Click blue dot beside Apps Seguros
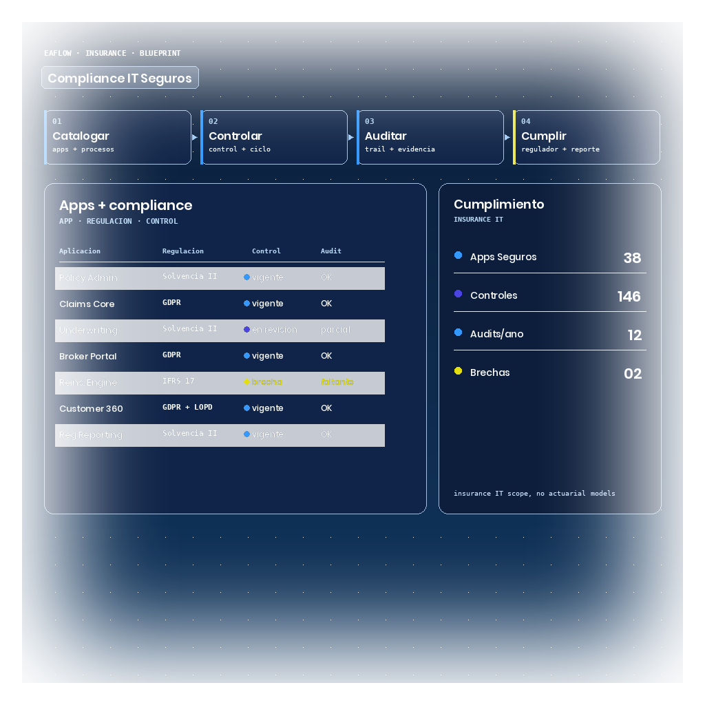The image size is (705, 705). tap(458, 255)
